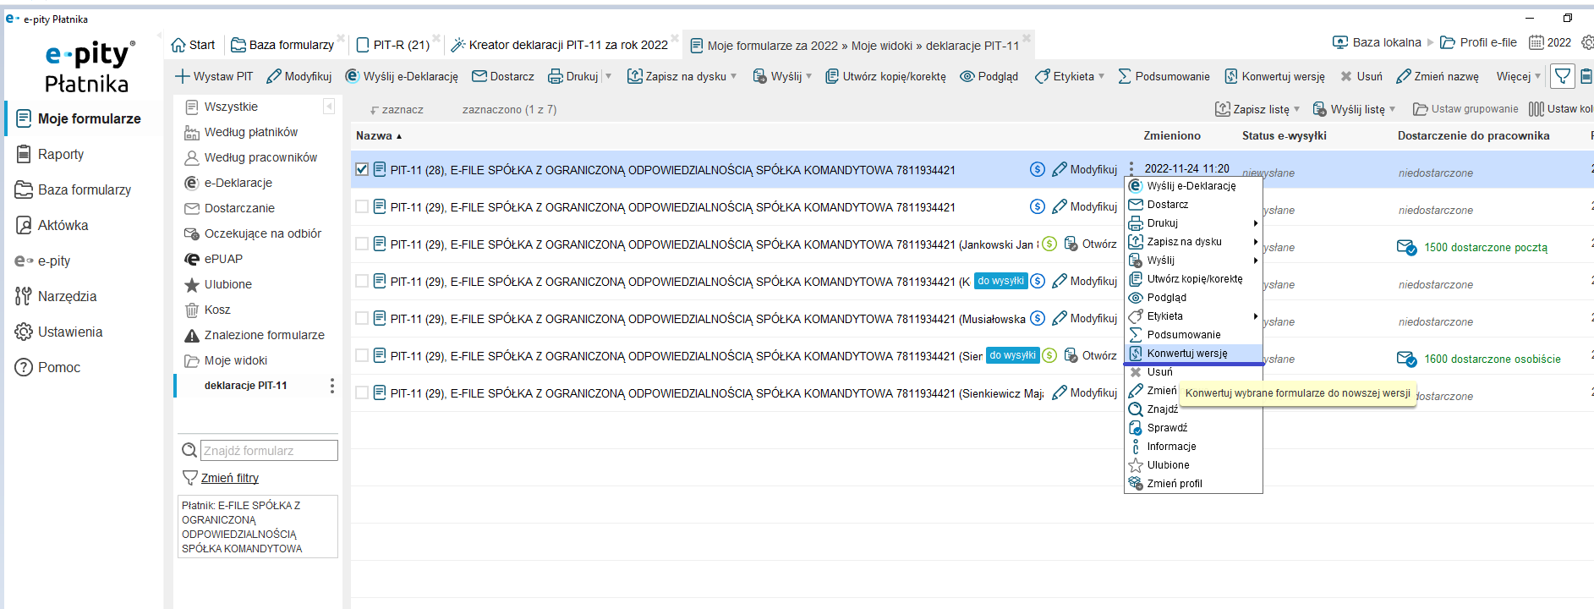Image resolution: width=1594 pixels, height=609 pixels.
Task: Sort by the Nazwa column header
Action: [378, 135]
